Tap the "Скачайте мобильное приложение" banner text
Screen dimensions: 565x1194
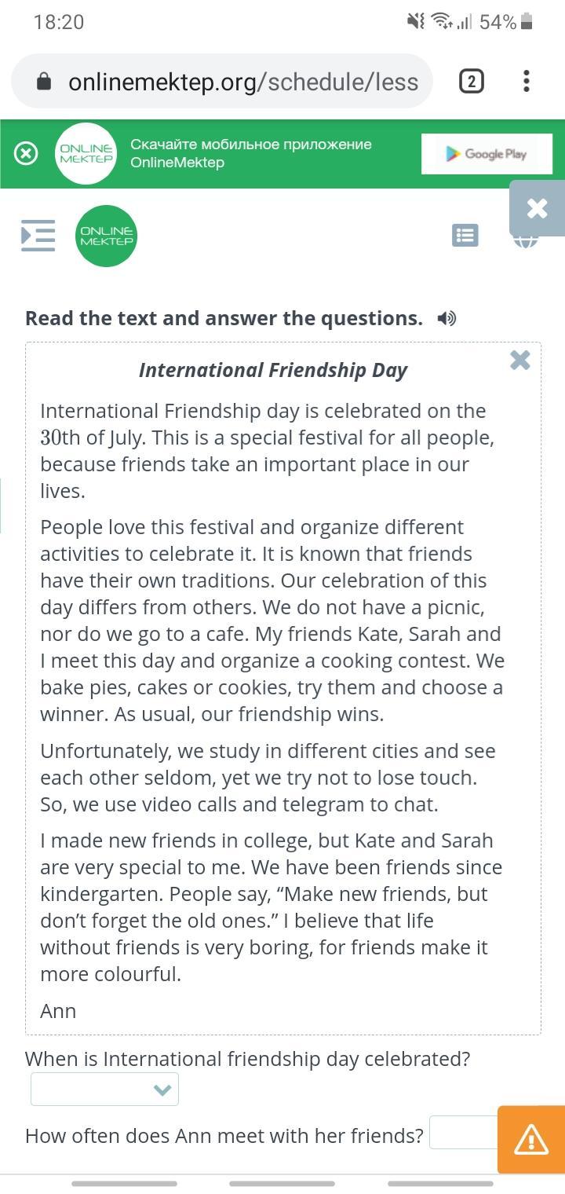click(x=251, y=145)
